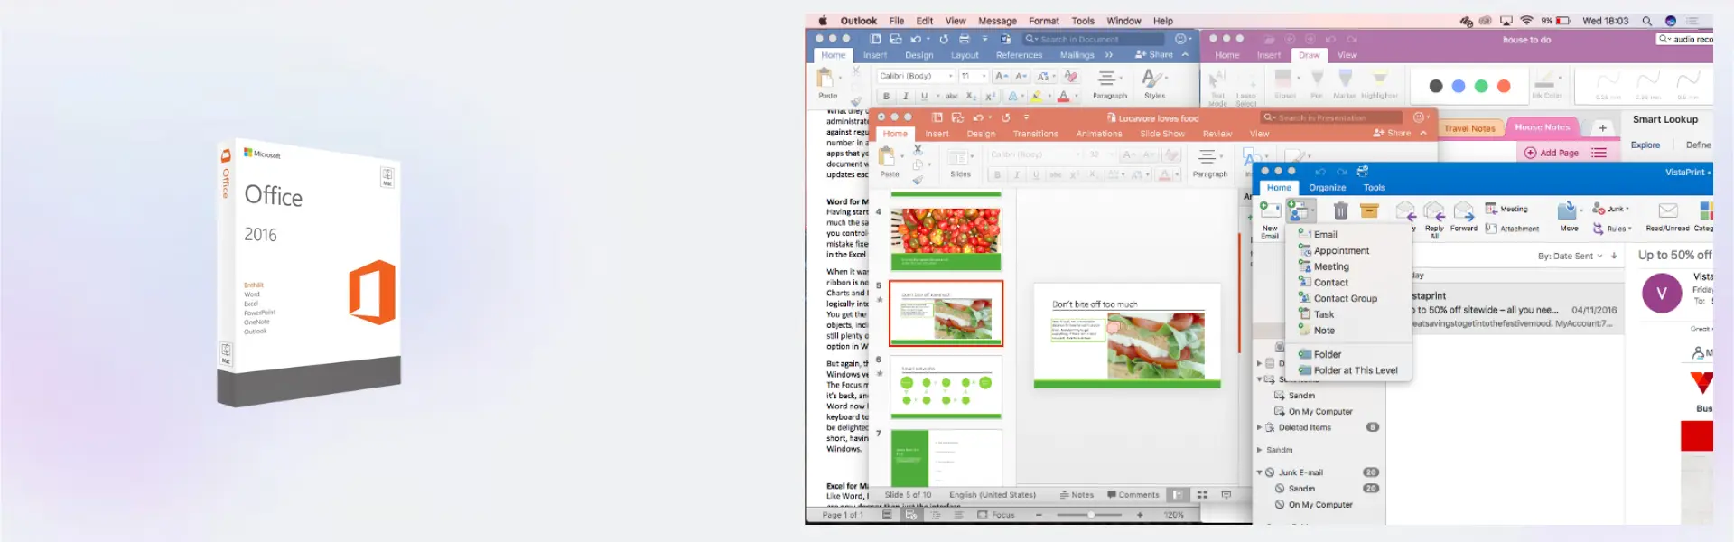The height and width of the screenshot is (542, 1734).
Task: Click the Search in Document field in Word
Action: pos(1094,39)
